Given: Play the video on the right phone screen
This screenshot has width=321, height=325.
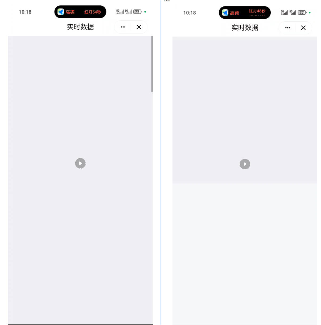Looking at the screenshot, I should pyautogui.click(x=245, y=164).
